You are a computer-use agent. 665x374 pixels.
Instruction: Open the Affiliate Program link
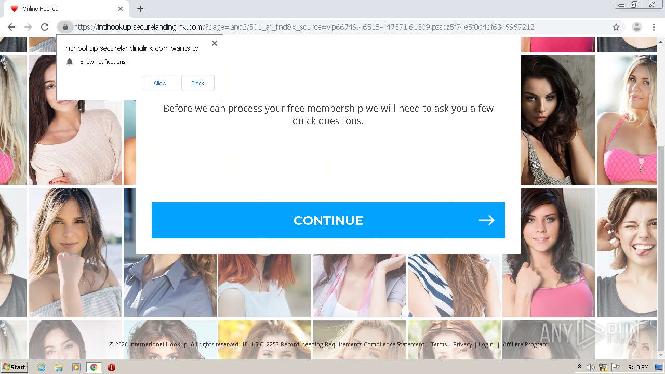(525, 344)
